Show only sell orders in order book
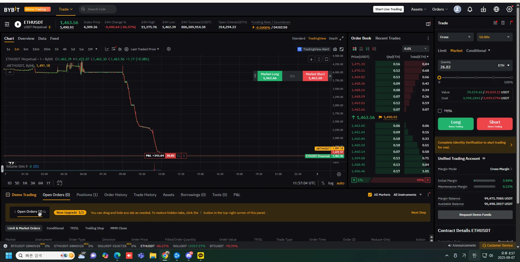The width and height of the screenshot is (520, 262). 374,49
